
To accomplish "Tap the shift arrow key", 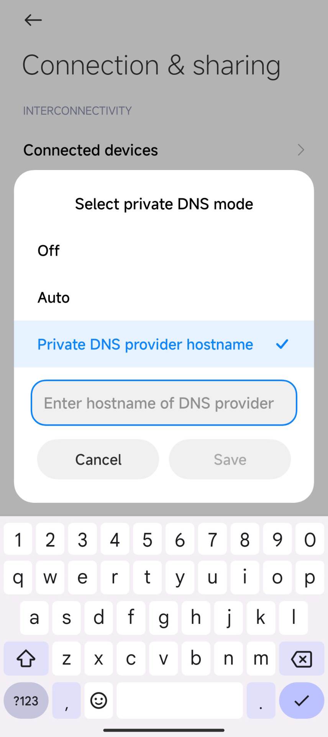I will tap(26, 659).
